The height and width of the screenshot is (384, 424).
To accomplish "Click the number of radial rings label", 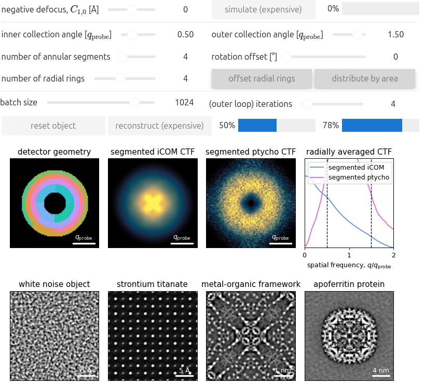I will coord(43,79).
